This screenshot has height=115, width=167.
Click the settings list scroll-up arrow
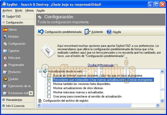(x=162, y=71)
